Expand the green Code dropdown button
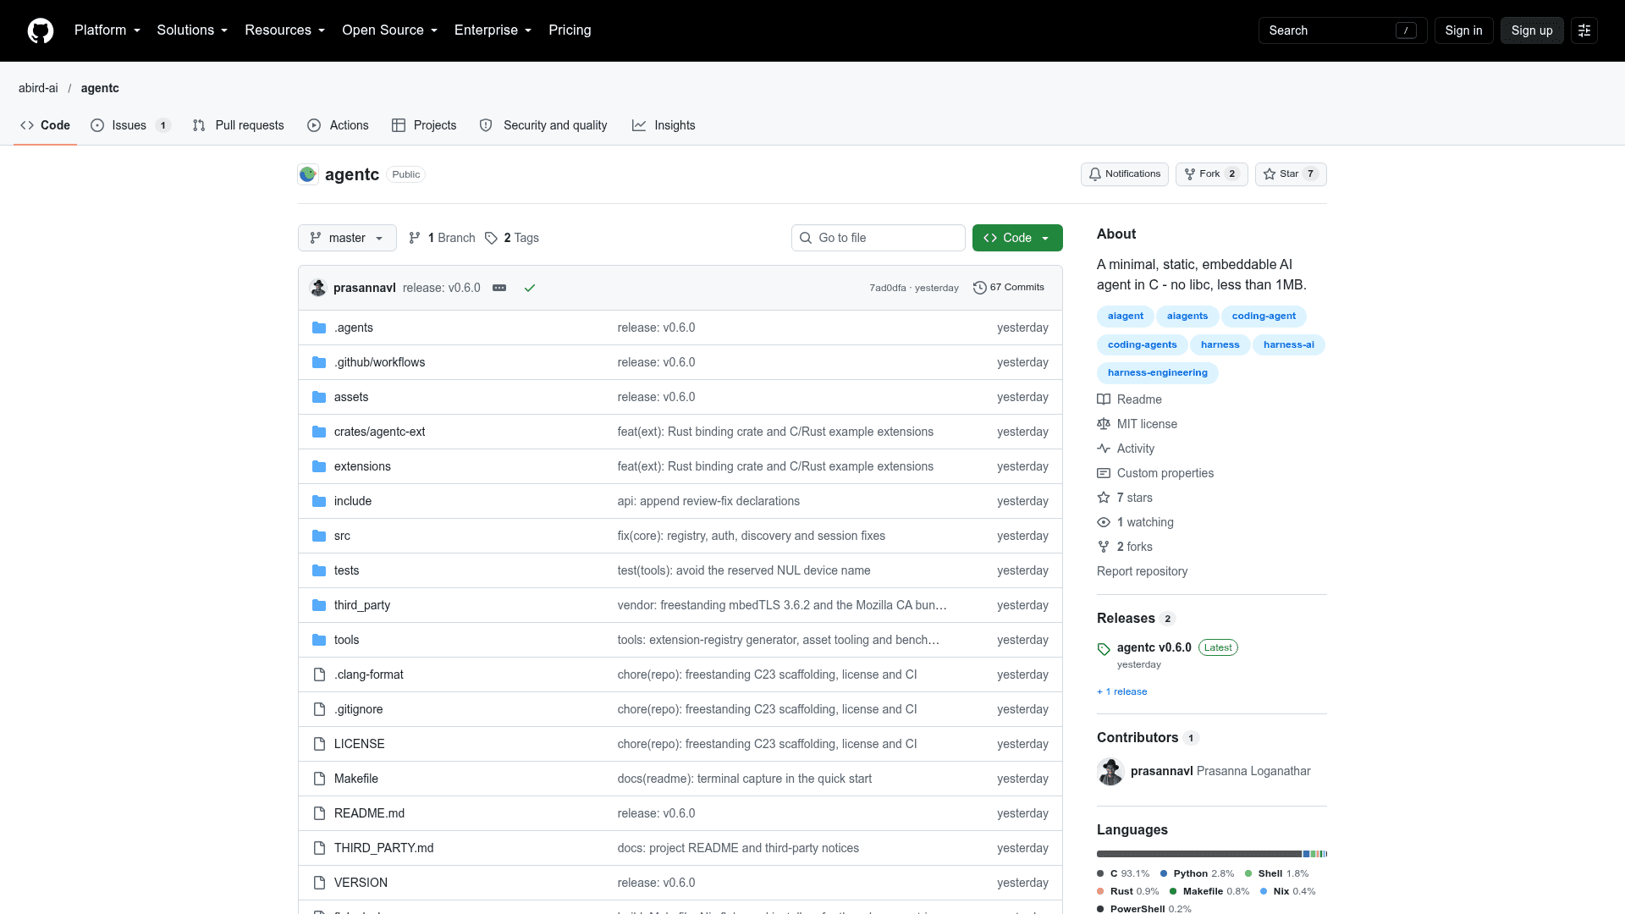 pos(1017,238)
